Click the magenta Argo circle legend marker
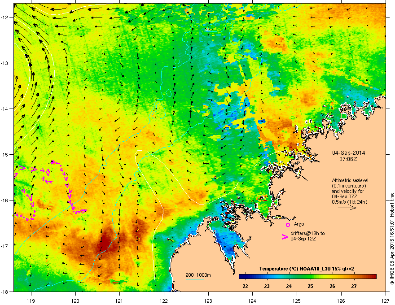 point(288,225)
